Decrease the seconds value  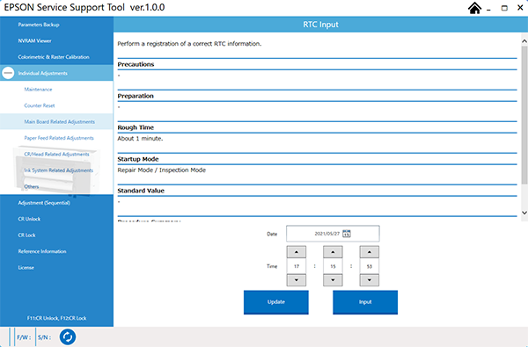click(x=370, y=280)
